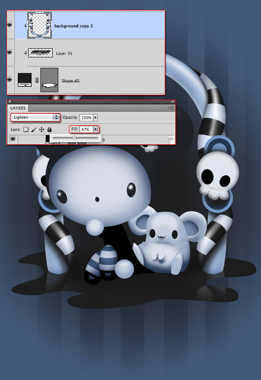261x380 pixels.
Task: Click the Opacity 100% input field
Action: tap(86, 117)
